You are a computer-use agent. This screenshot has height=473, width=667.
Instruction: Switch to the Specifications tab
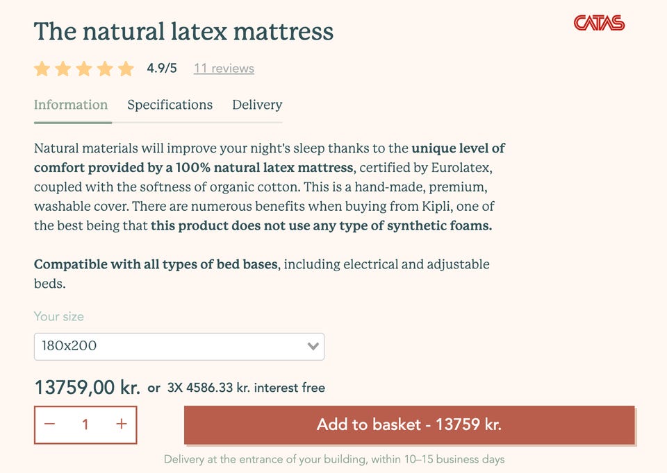pyautogui.click(x=170, y=105)
